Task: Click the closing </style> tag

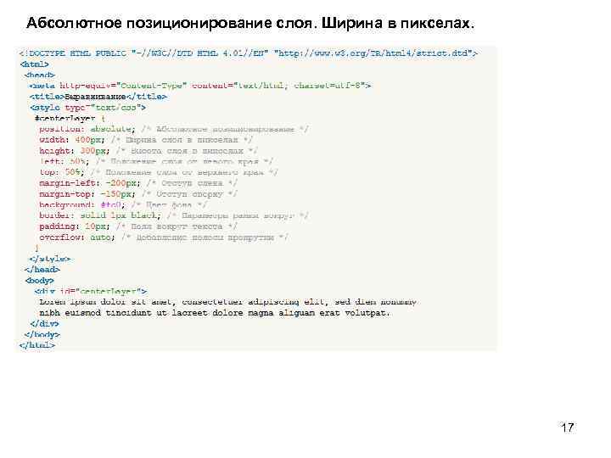Action: (50, 259)
